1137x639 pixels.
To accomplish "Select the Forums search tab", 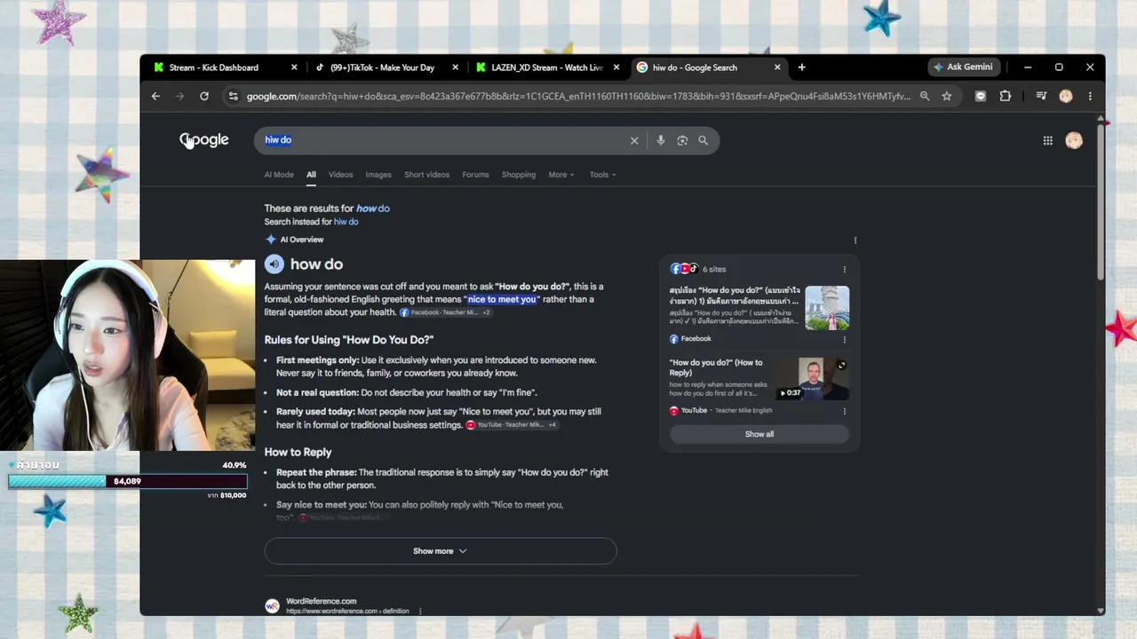I will tap(475, 175).
